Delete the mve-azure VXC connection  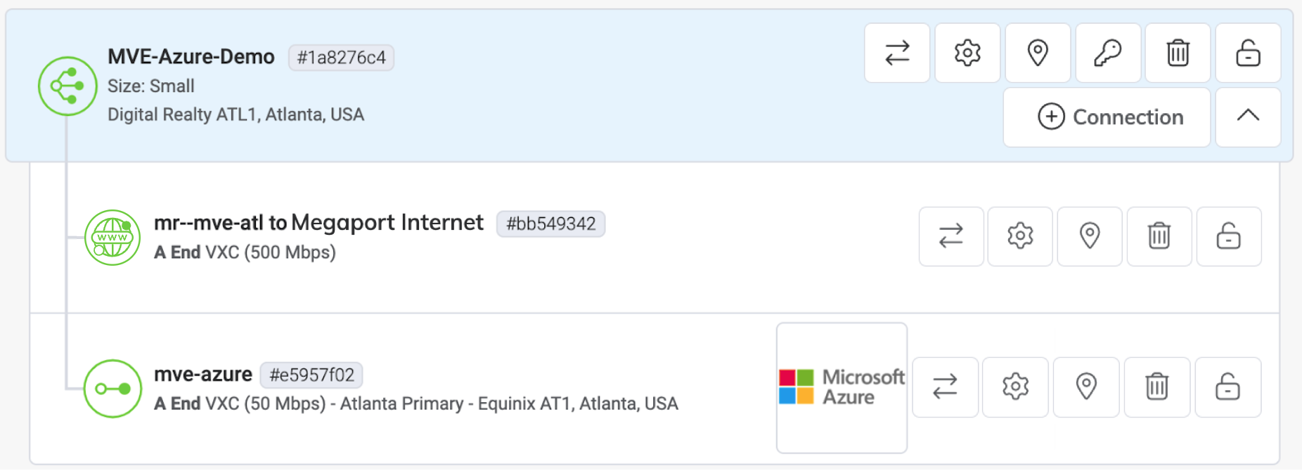(1156, 387)
